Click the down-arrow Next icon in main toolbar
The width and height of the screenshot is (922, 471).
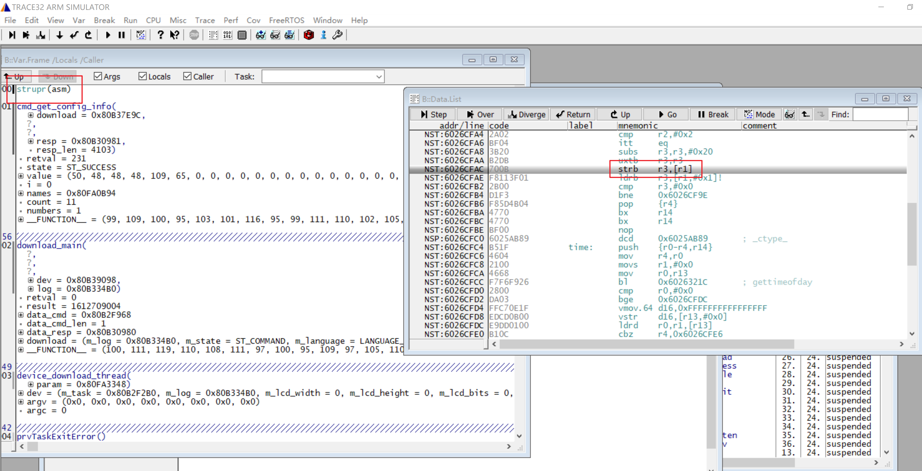click(x=60, y=35)
